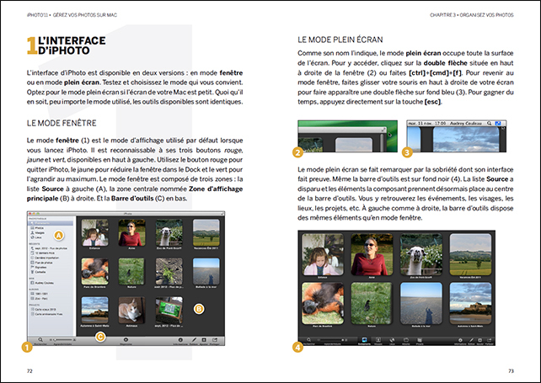This screenshot has height=383, width=541.
Task: Open the 'Carte vœux 2013' project in sidebar
Action: click(x=43, y=310)
